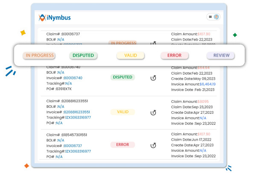Screen dimensions: 256x173
Task: Click history icon for DISPUTED claim row
Action: point(153,78)
